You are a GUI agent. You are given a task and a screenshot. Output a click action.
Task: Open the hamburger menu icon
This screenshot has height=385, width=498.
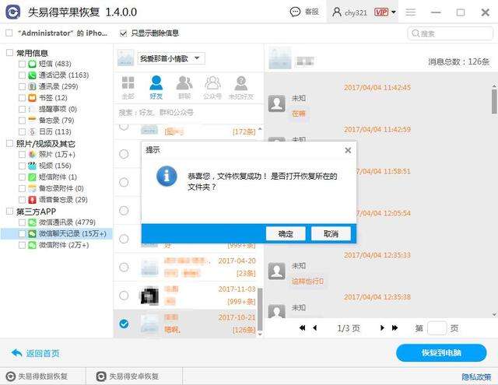[x=411, y=12]
